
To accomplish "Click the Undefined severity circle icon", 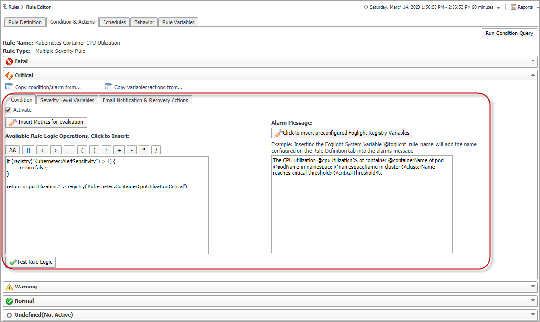I will pos(9,315).
